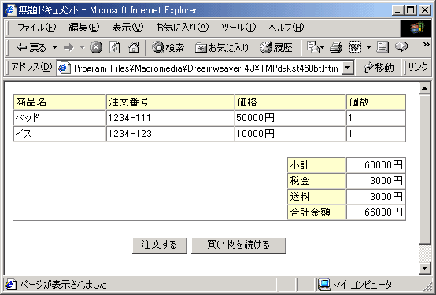Click the Edit with Word icon
The width and height of the screenshot is (436, 295).
[x=355, y=47]
